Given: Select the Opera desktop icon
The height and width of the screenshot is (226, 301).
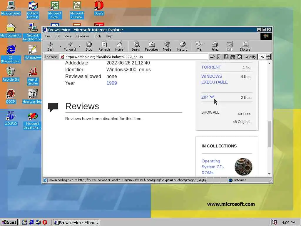Looking at the screenshot, I should click(99, 8).
